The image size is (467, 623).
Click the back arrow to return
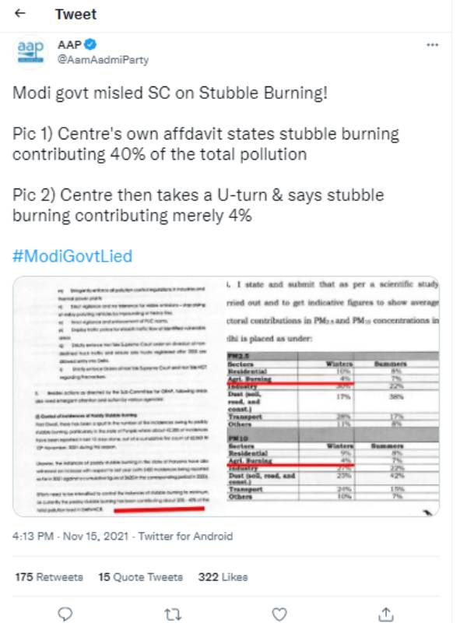tap(19, 14)
